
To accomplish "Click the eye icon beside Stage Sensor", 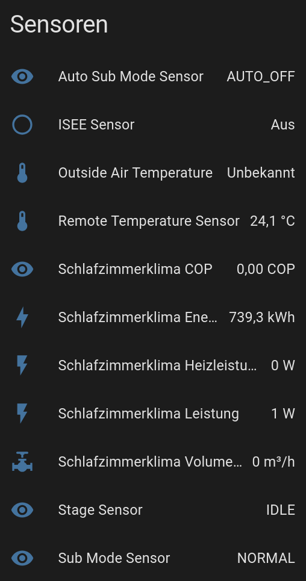I will pyautogui.click(x=22, y=510).
